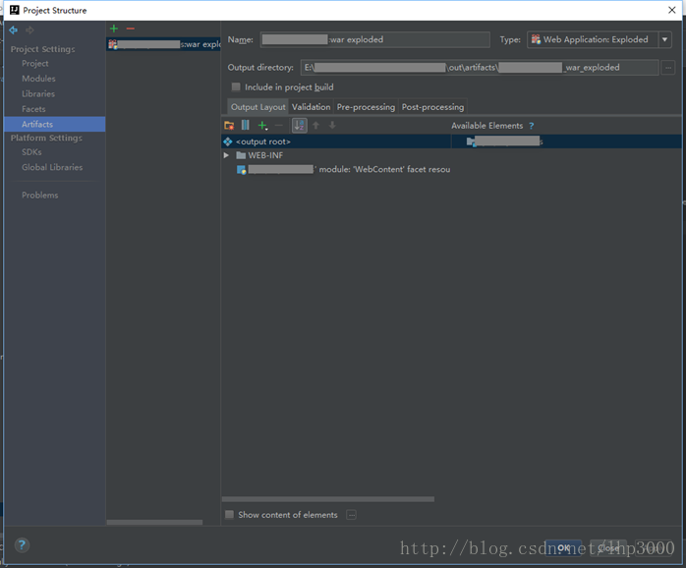Create a new directory in output layout
This screenshot has width=686, height=568.
click(x=229, y=126)
